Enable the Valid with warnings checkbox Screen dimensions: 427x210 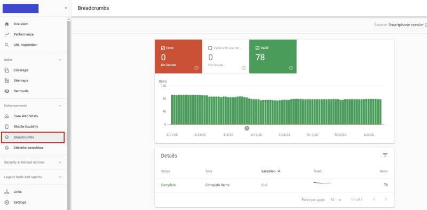[210, 48]
